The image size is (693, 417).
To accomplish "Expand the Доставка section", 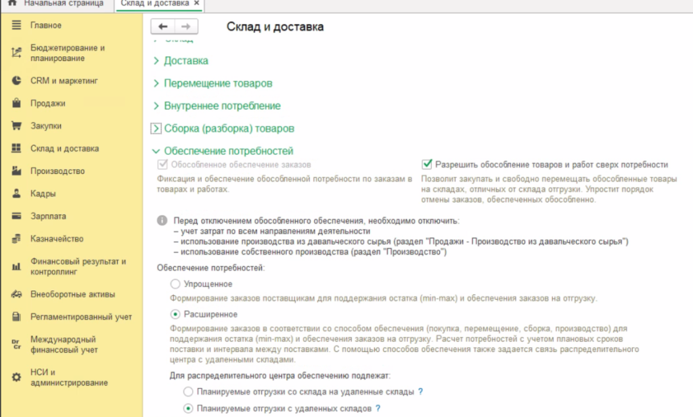I will tap(185, 61).
